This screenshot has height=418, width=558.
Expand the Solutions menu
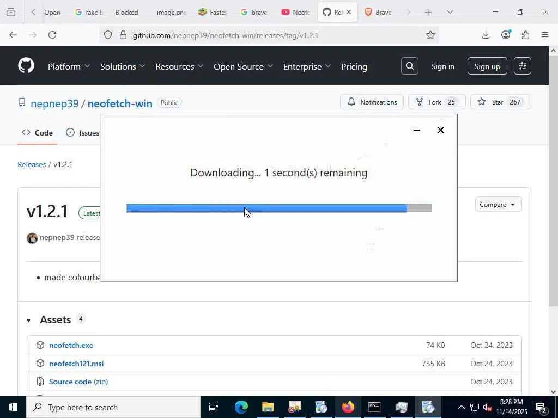(x=123, y=66)
